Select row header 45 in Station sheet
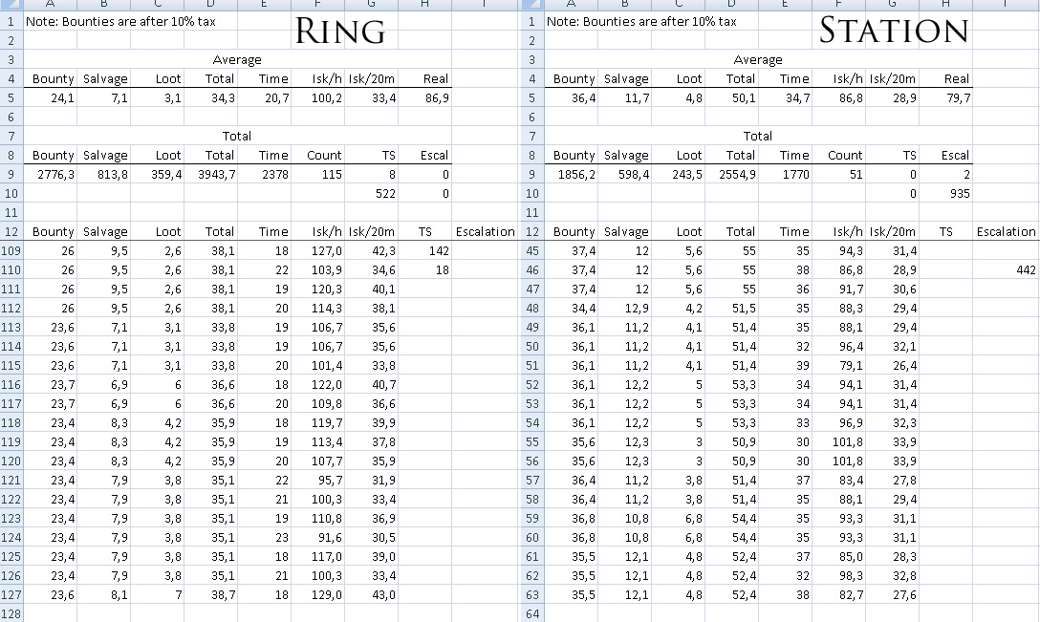This screenshot has width=1040, height=622. pyautogui.click(x=532, y=250)
